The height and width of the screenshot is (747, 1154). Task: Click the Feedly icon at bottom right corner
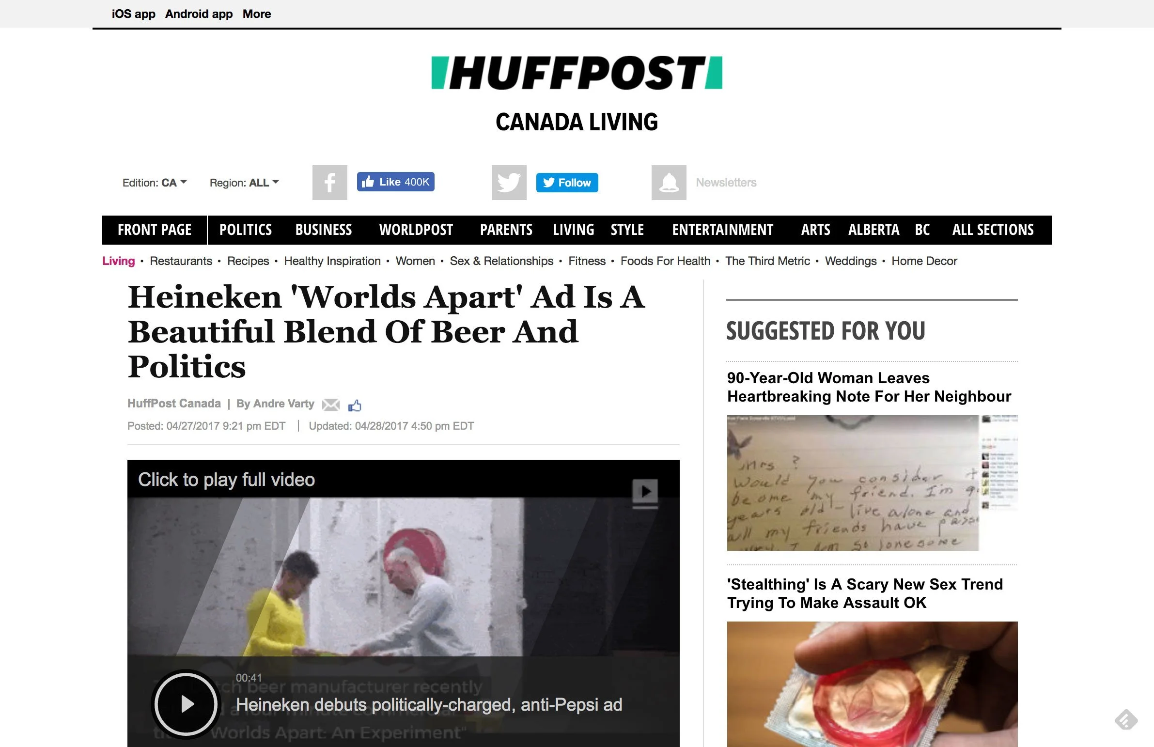pos(1126,719)
